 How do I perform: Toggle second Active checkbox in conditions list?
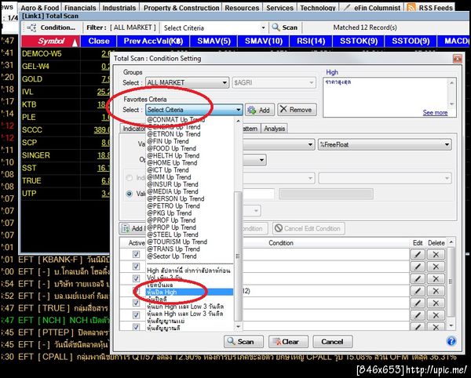136,267
